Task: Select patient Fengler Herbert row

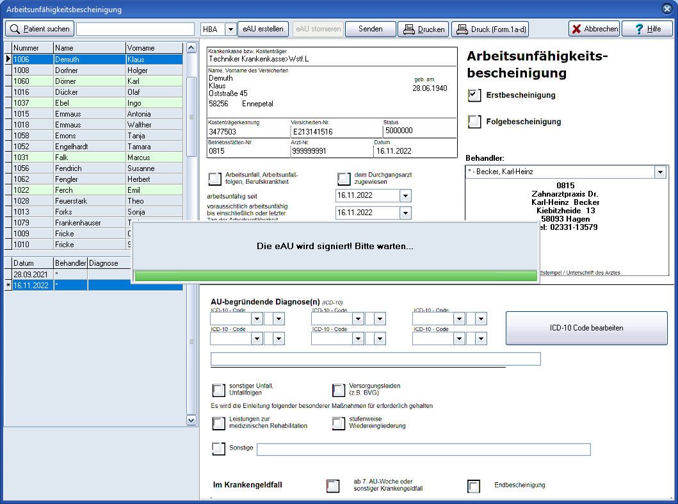Action: tap(97, 179)
